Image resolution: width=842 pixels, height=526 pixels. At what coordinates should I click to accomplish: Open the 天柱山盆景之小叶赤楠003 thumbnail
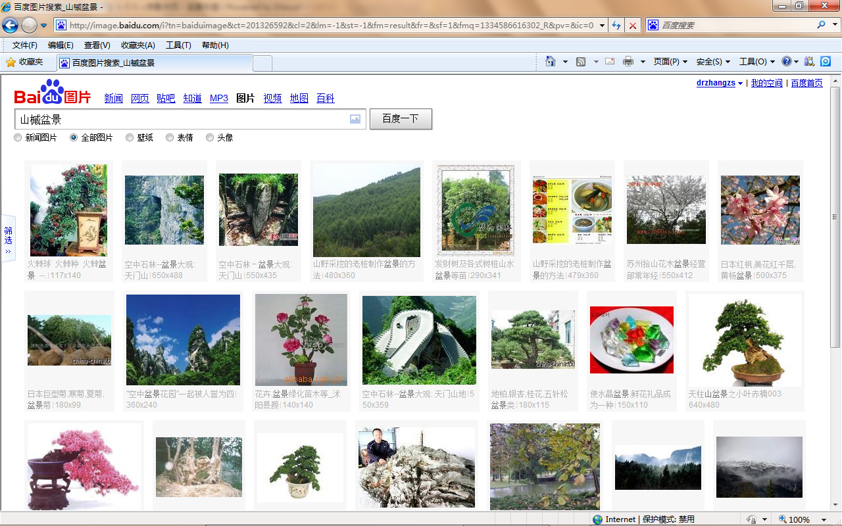tap(745, 340)
